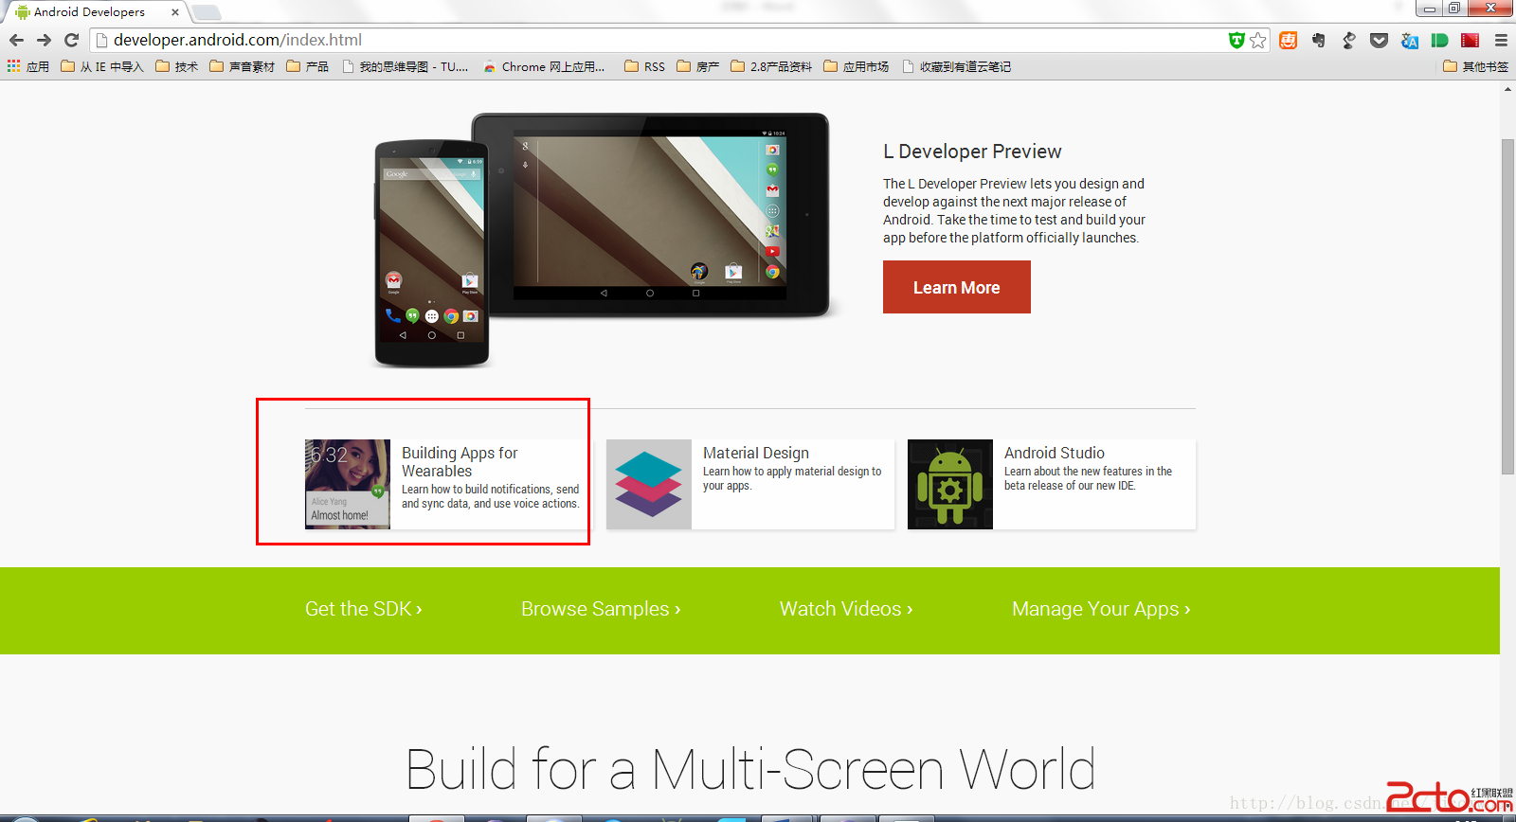Click Watch Videos link
Viewport: 1516px width, 822px height.
tap(846, 609)
